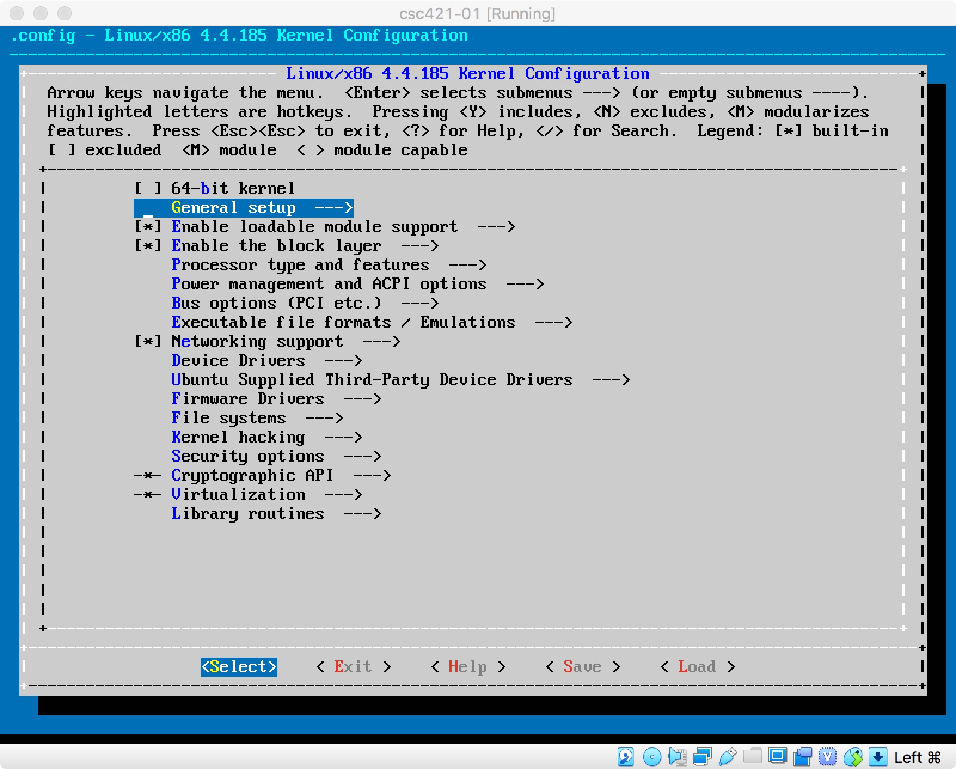Open the File systems submenu
Image resolution: width=956 pixels, height=769 pixels.
pos(257,418)
